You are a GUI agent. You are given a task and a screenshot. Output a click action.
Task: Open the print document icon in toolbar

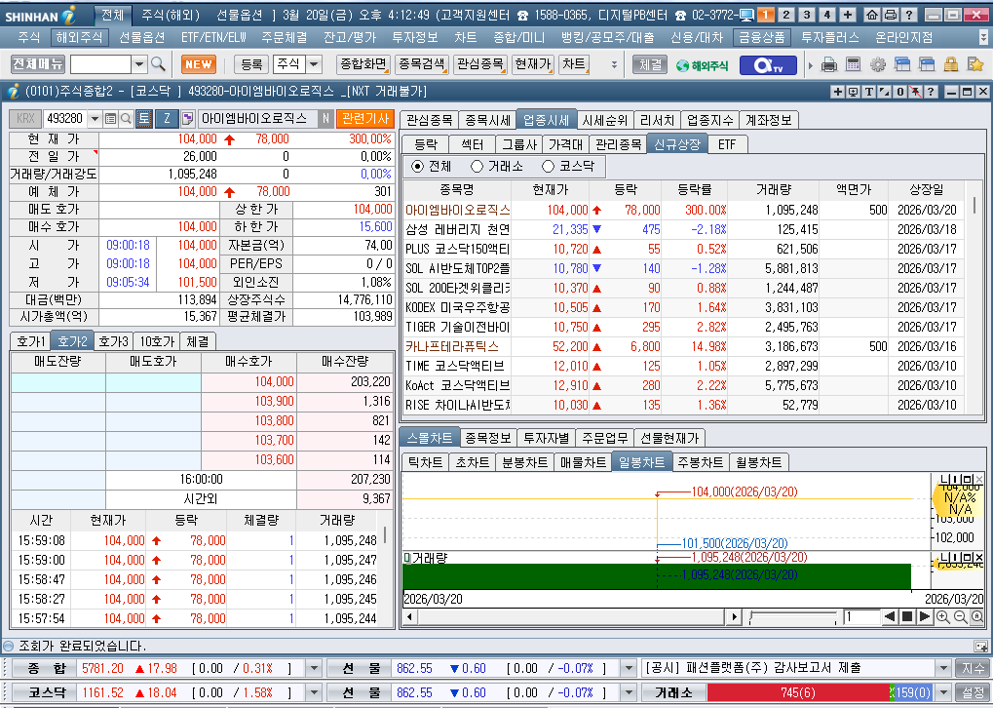pos(829,64)
